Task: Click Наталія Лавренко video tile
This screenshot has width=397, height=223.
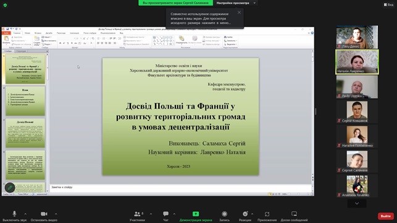Action: (357, 62)
